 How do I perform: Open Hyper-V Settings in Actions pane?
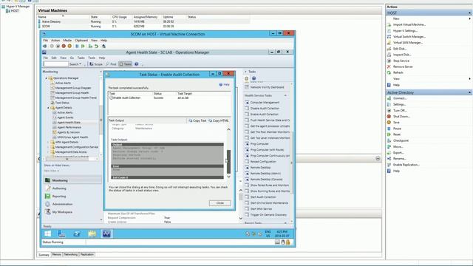point(405,31)
